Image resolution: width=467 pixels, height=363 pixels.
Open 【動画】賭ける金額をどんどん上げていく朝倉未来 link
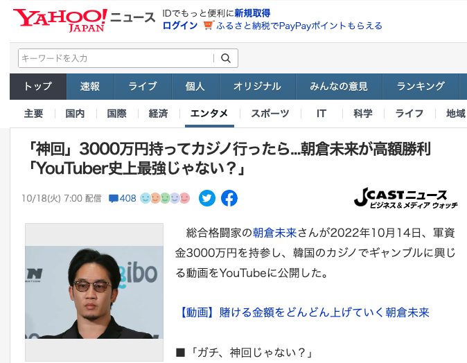point(303,312)
